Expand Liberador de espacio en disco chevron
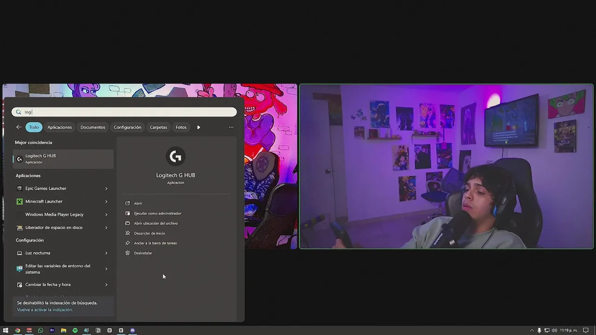 tap(106, 228)
